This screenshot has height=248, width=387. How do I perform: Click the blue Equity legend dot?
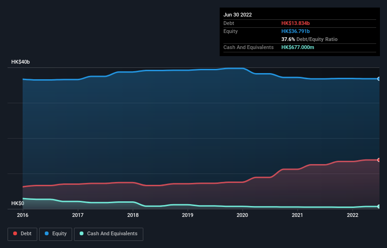(47, 233)
